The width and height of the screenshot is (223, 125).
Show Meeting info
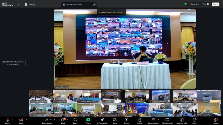[182, 121]
